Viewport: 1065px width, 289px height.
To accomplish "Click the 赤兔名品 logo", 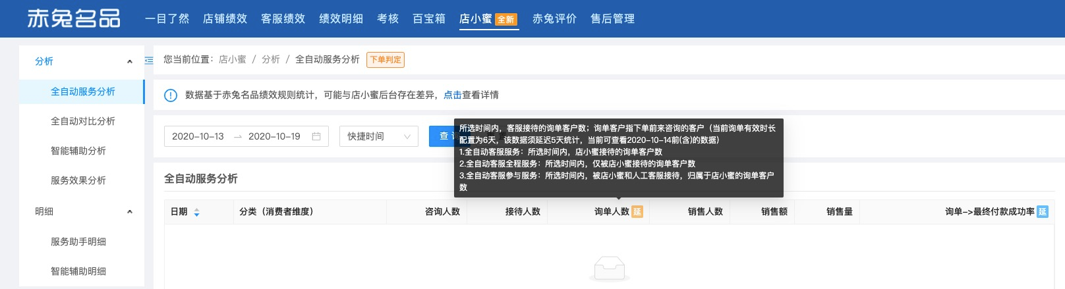I will pos(74,18).
